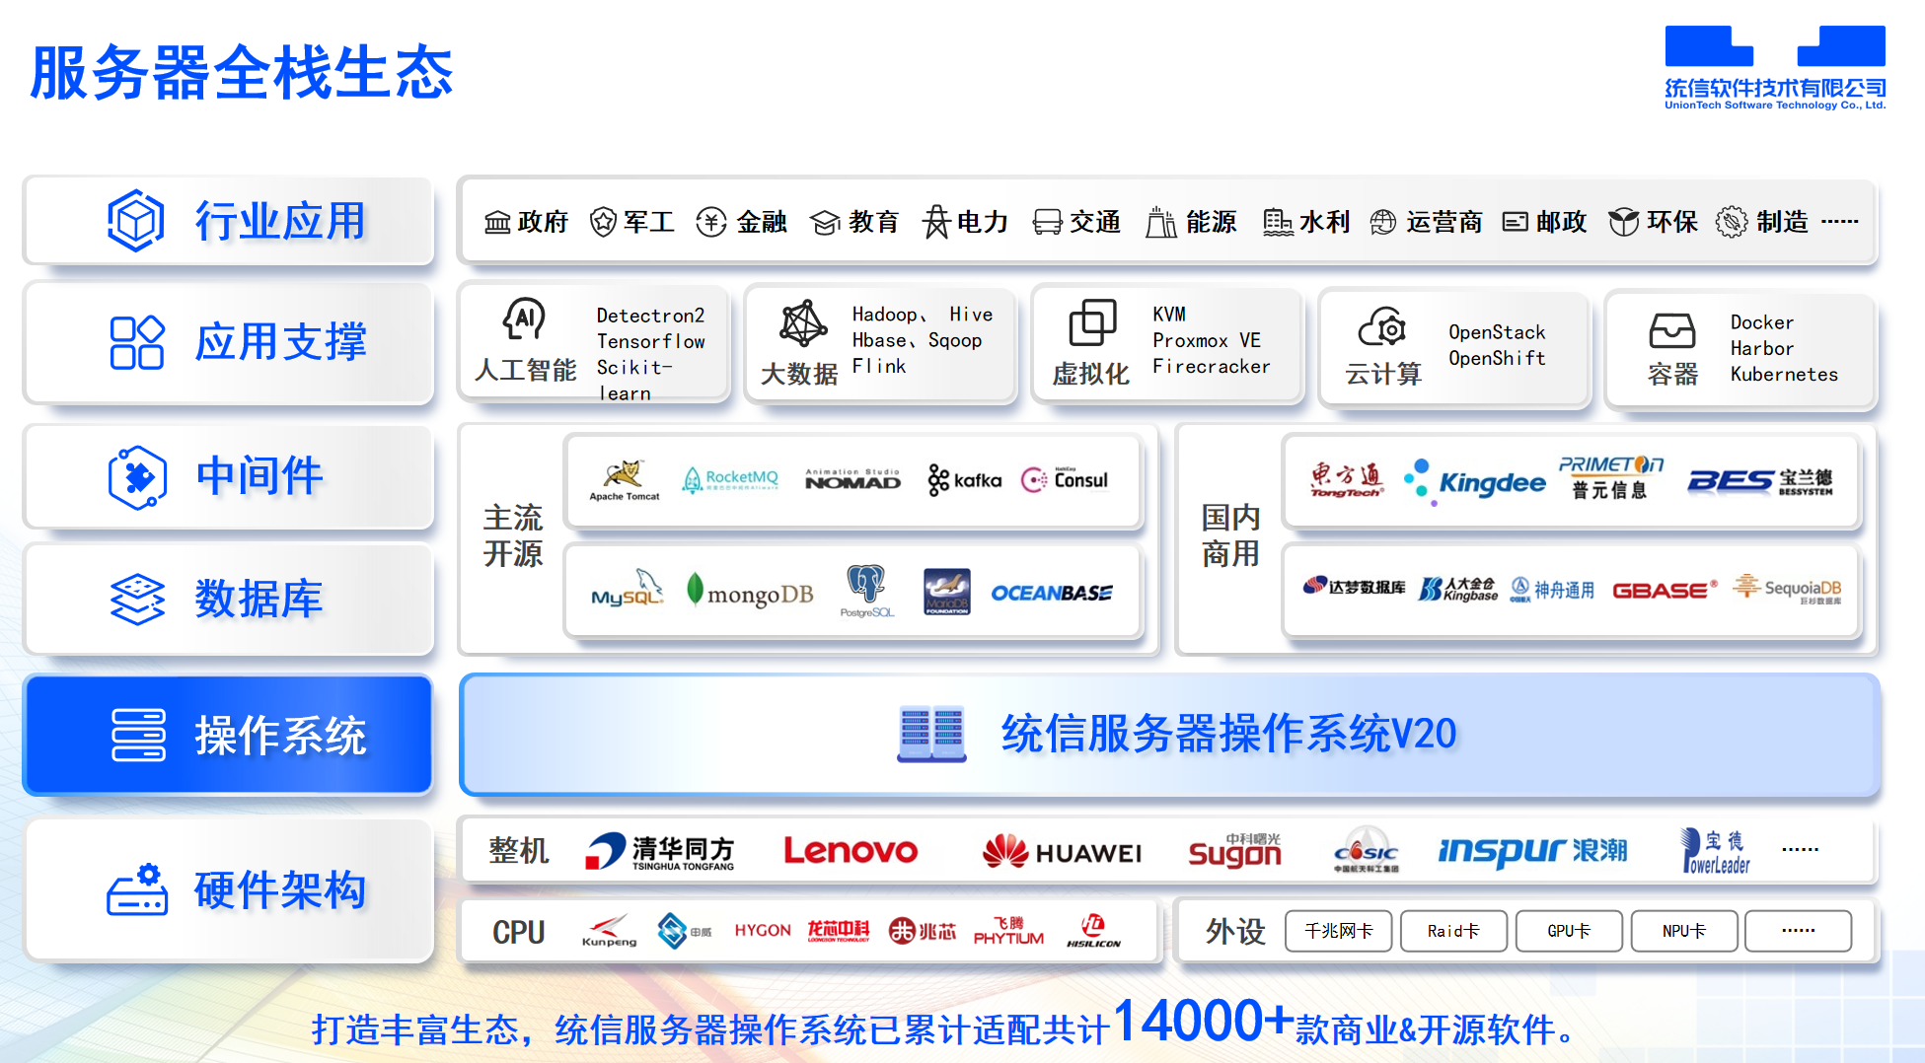Click the GPU卡 box
Image resolution: width=1925 pixels, height=1063 pixels.
pyautogui.click(x=1569, y=931)
